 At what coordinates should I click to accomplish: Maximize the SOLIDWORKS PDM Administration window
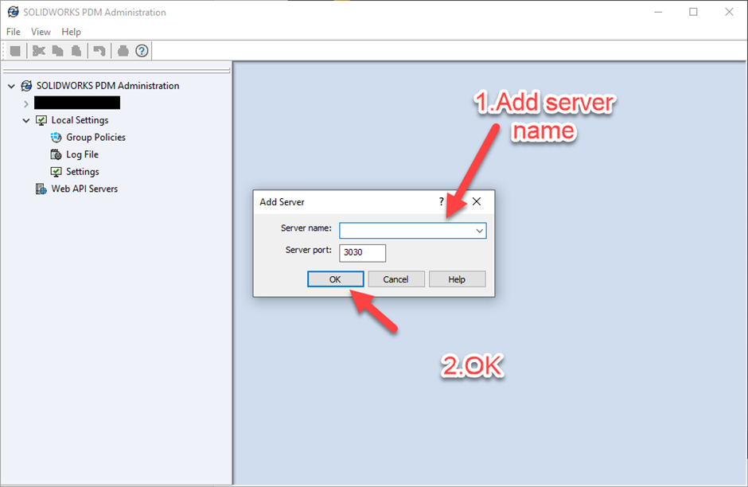coord(693,12)
